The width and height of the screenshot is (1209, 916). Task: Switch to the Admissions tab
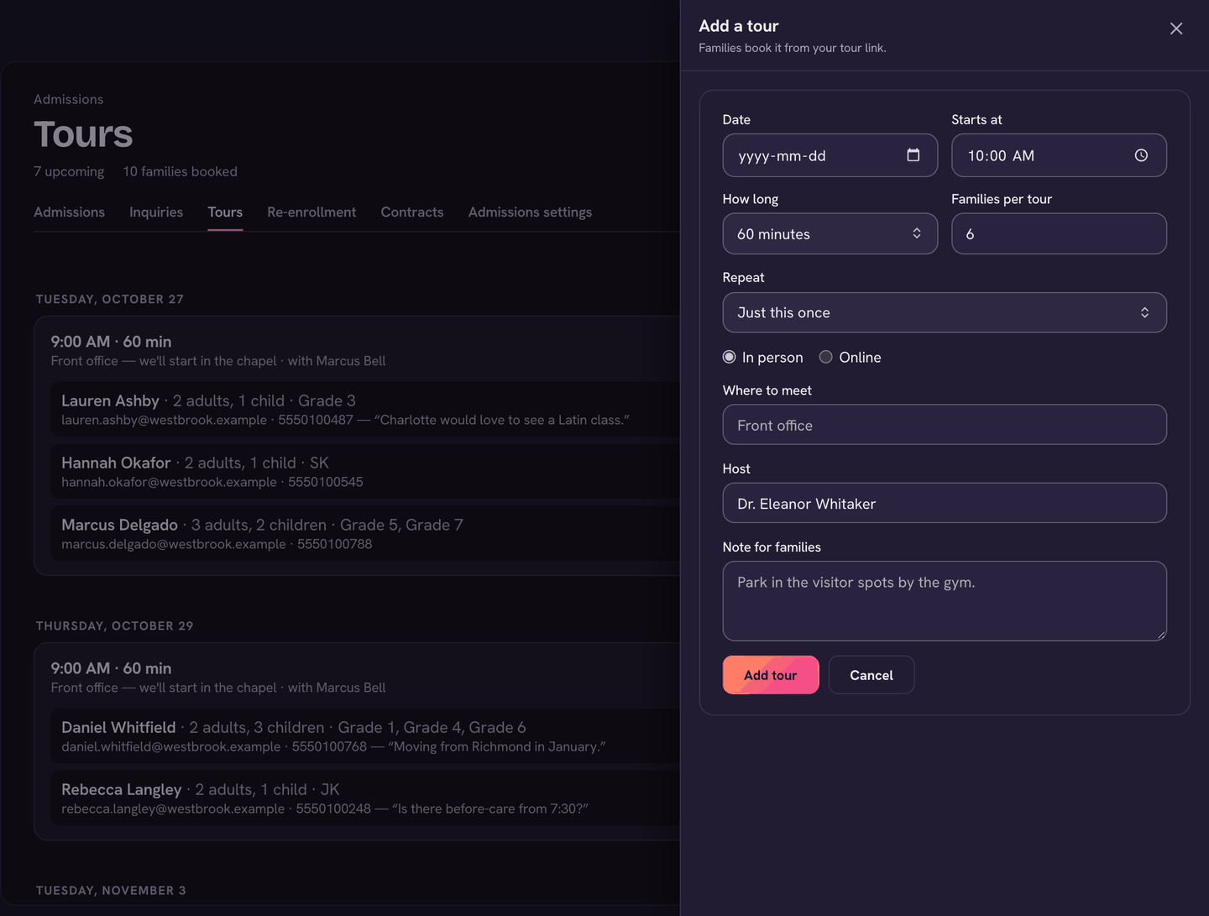pyautogui.click(x=69, y=212)
